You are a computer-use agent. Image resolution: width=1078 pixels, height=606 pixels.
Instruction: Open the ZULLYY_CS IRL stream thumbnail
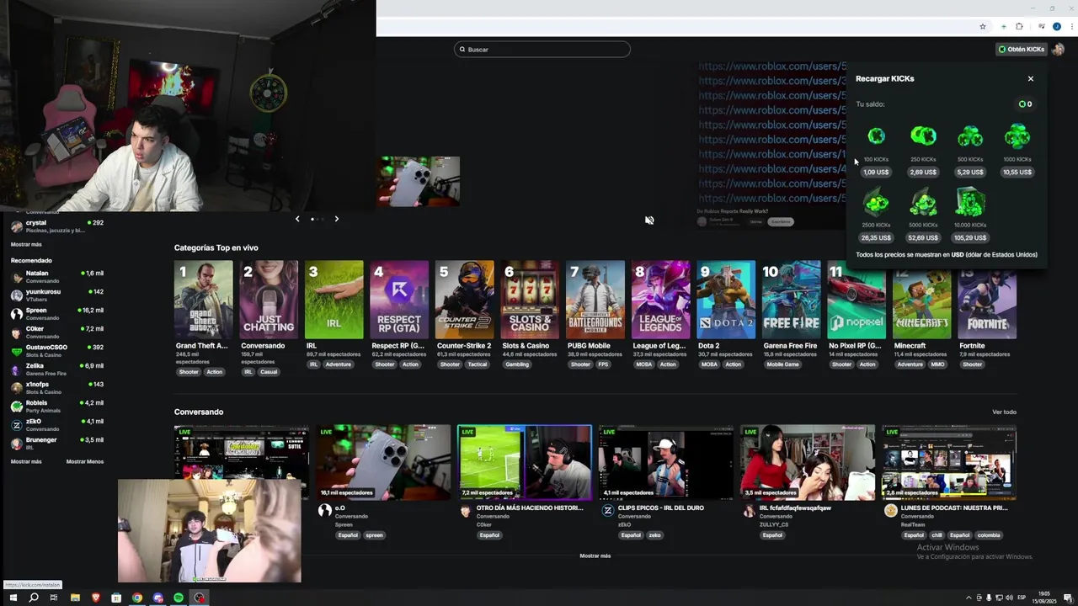808,462
